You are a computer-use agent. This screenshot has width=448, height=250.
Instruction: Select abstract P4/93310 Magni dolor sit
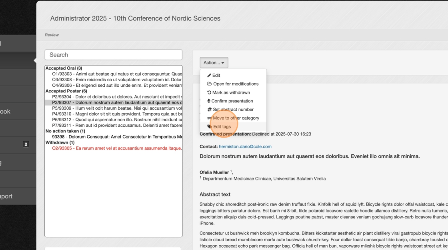pyautogui.click(x=114, y=114)
